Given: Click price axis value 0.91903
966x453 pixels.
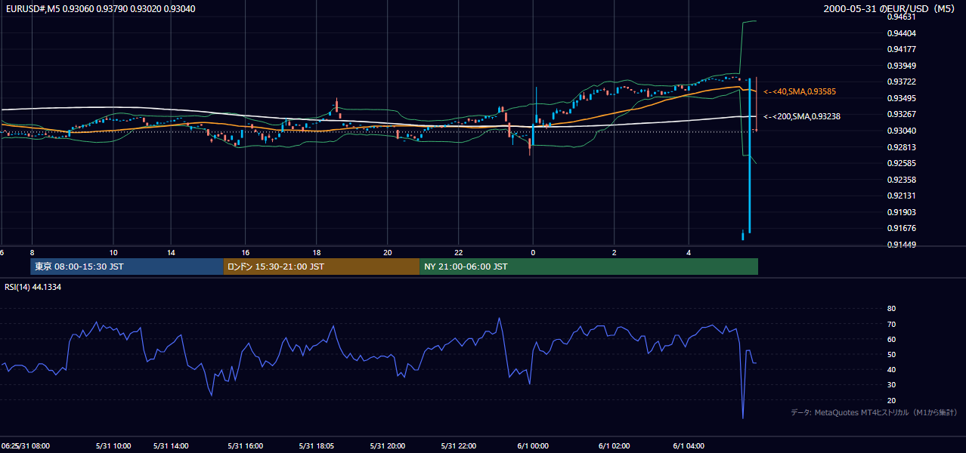Looking at the screenshot, I should click(x=902, y=212).
